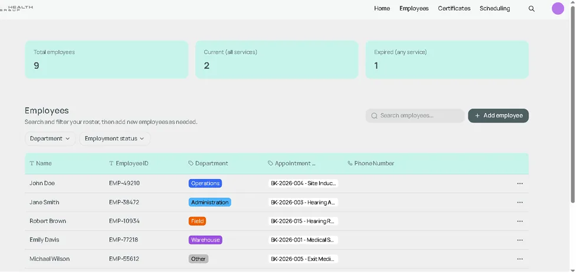Click employee ID EMP-38472
The width and height of the screenshot is (577, 274).
click(124, 202)
